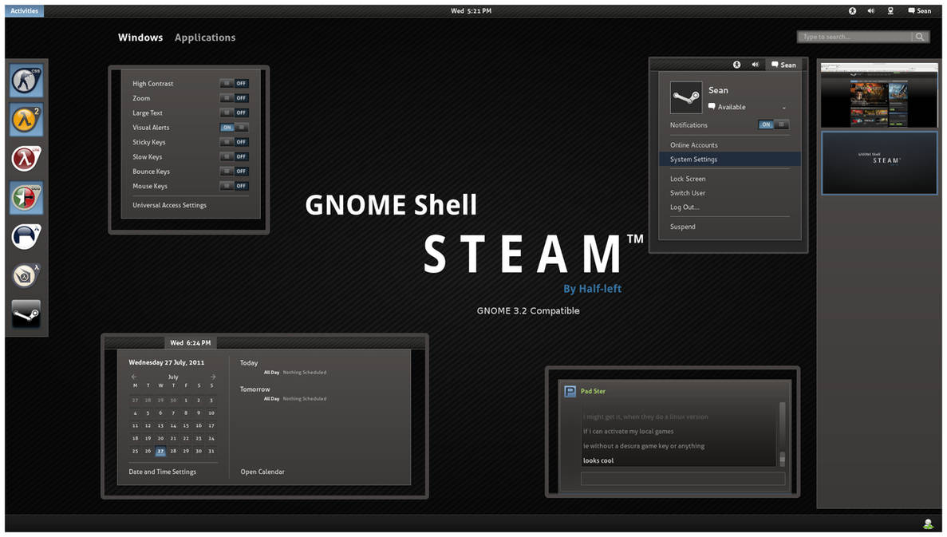947x537 pixels.
Task: Click the Pad Ster chat icon
Action: point(570,392)
